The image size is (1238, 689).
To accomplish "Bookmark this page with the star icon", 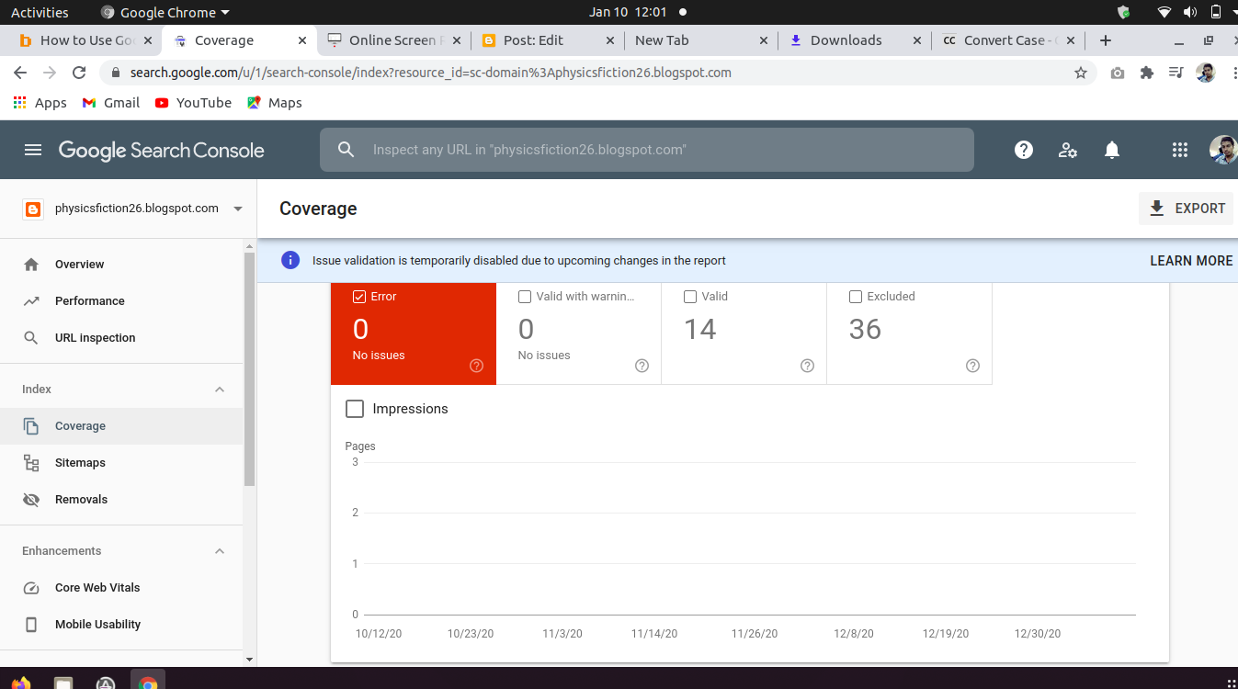I will [1081, 73].
